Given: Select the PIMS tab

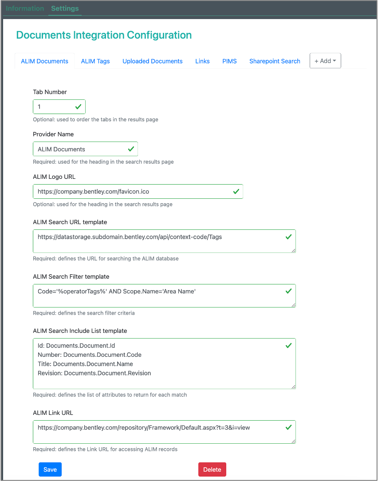Looking at the screenshot, I should click(229, 61).
